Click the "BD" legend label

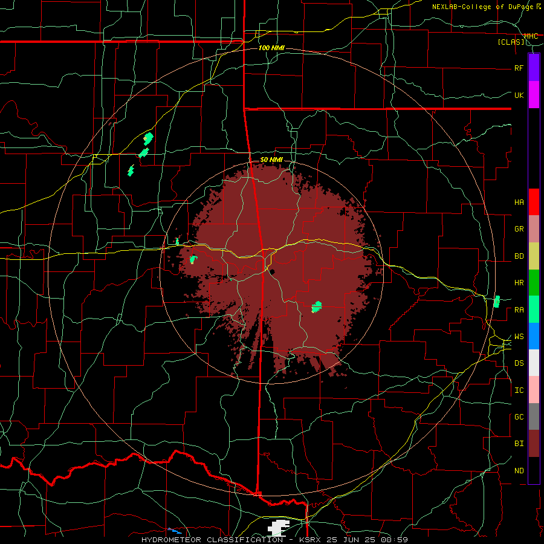tap(519, 256)
